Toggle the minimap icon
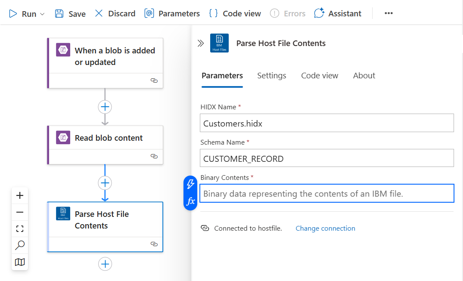 [x=20, y=262]
